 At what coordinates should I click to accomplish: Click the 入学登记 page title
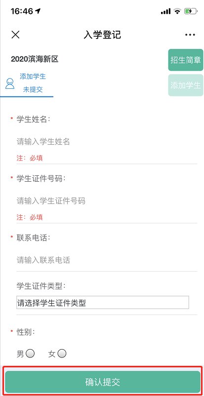[x=102, y=35]
